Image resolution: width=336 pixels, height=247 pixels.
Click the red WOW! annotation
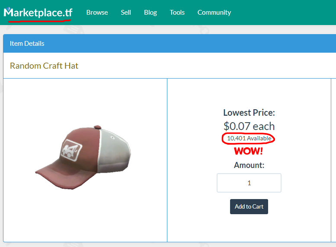click(x=248, y=151)
